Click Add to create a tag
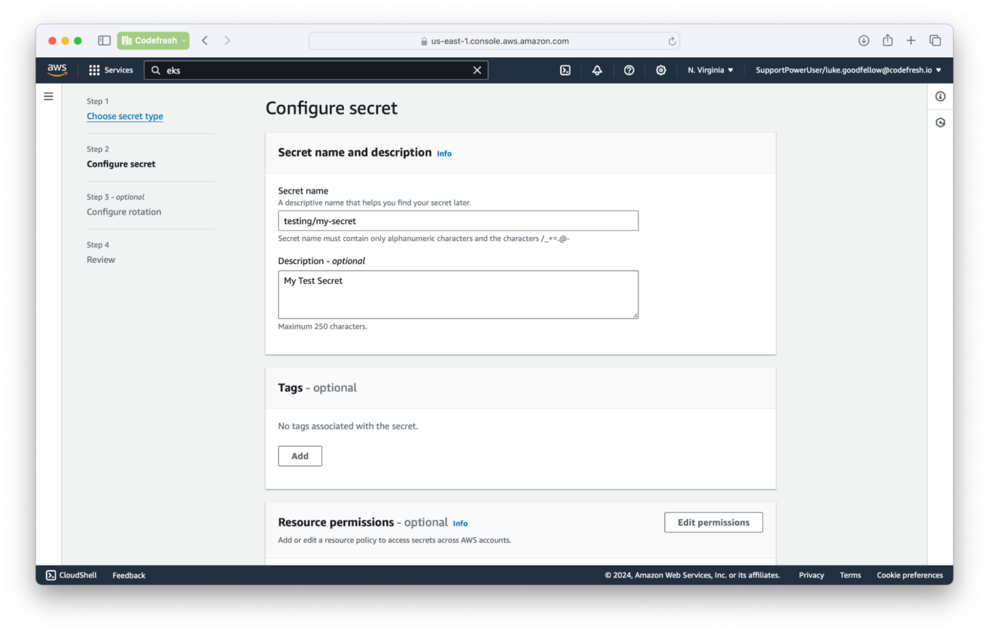Screen dimensions: 989x632 click(299, 456)
